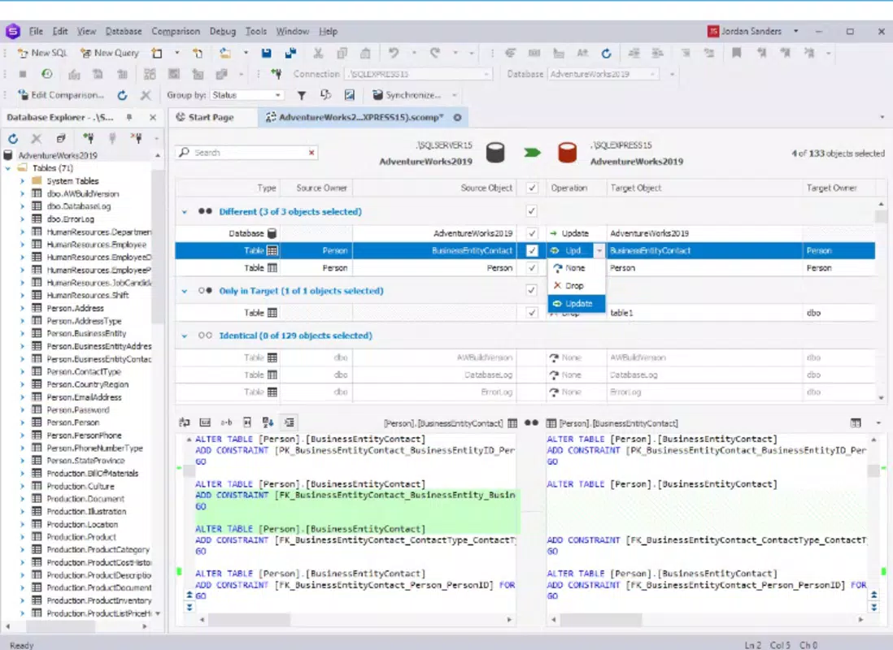The image size is (893, 650).
Task: Open the Debug menu
Action: coord(222,32)
